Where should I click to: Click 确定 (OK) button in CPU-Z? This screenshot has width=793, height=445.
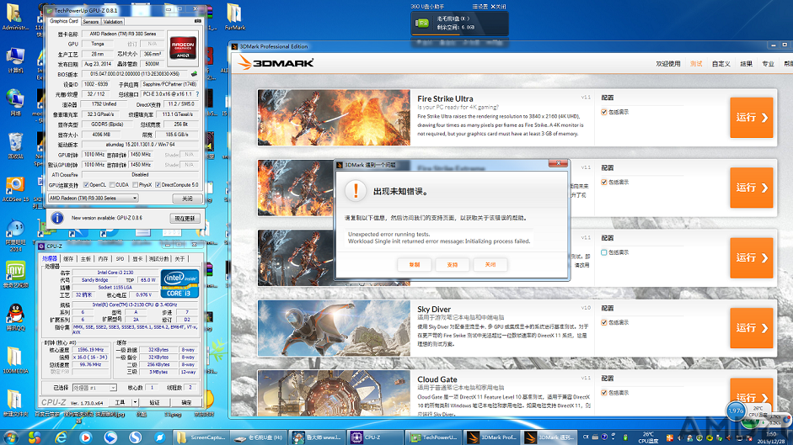point(186,403)
